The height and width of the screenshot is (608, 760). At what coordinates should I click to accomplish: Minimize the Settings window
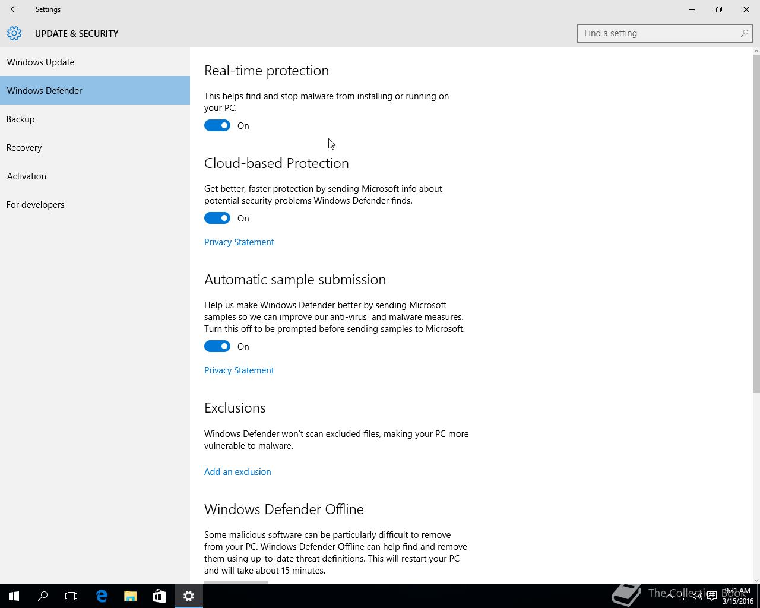(x=692, y=9)
